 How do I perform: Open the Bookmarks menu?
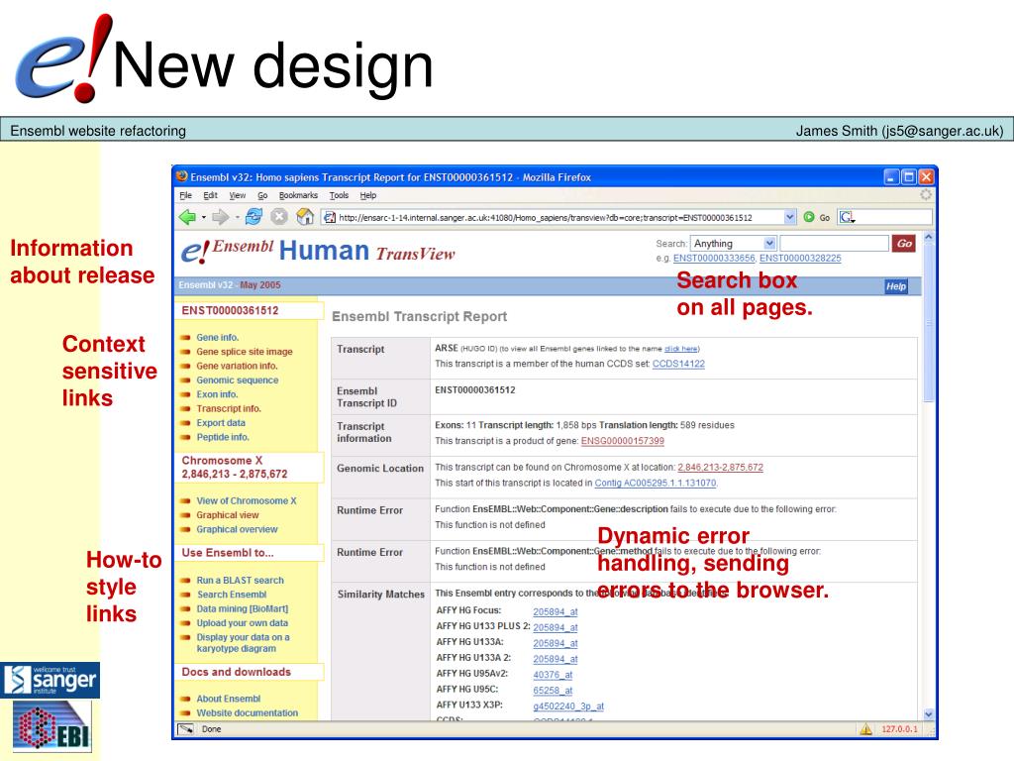pos(298,195)
